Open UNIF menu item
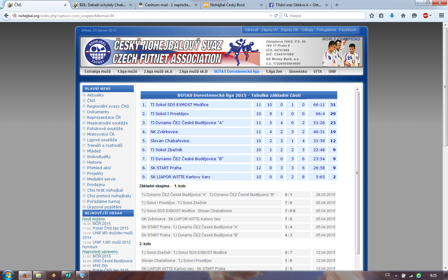Viewport: 448px width, 280px height. pos(332,72)
